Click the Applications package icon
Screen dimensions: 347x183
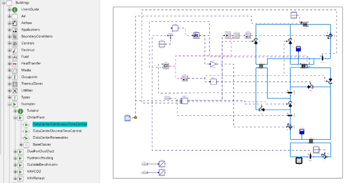[14, 30]
